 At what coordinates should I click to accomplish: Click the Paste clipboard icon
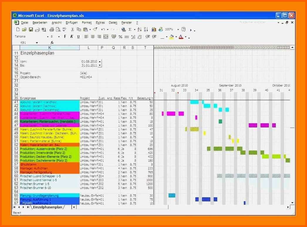pyautogui.click(x=85, y=30)
